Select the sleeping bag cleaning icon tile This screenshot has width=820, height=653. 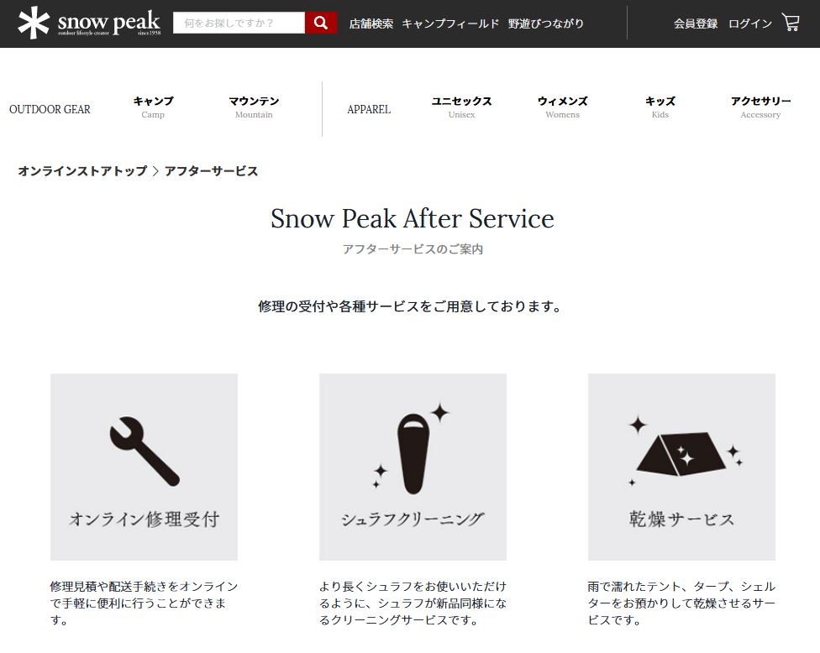[x=413, y=467]
